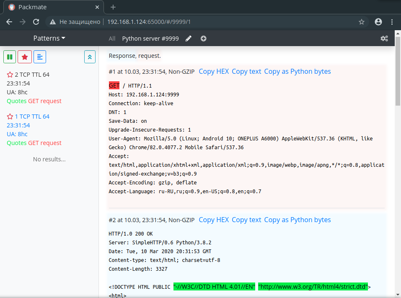Image resolution: width=401 pixels, height=298 pixels.
Task: Bookmark this page with star icon
Action: 362,22
